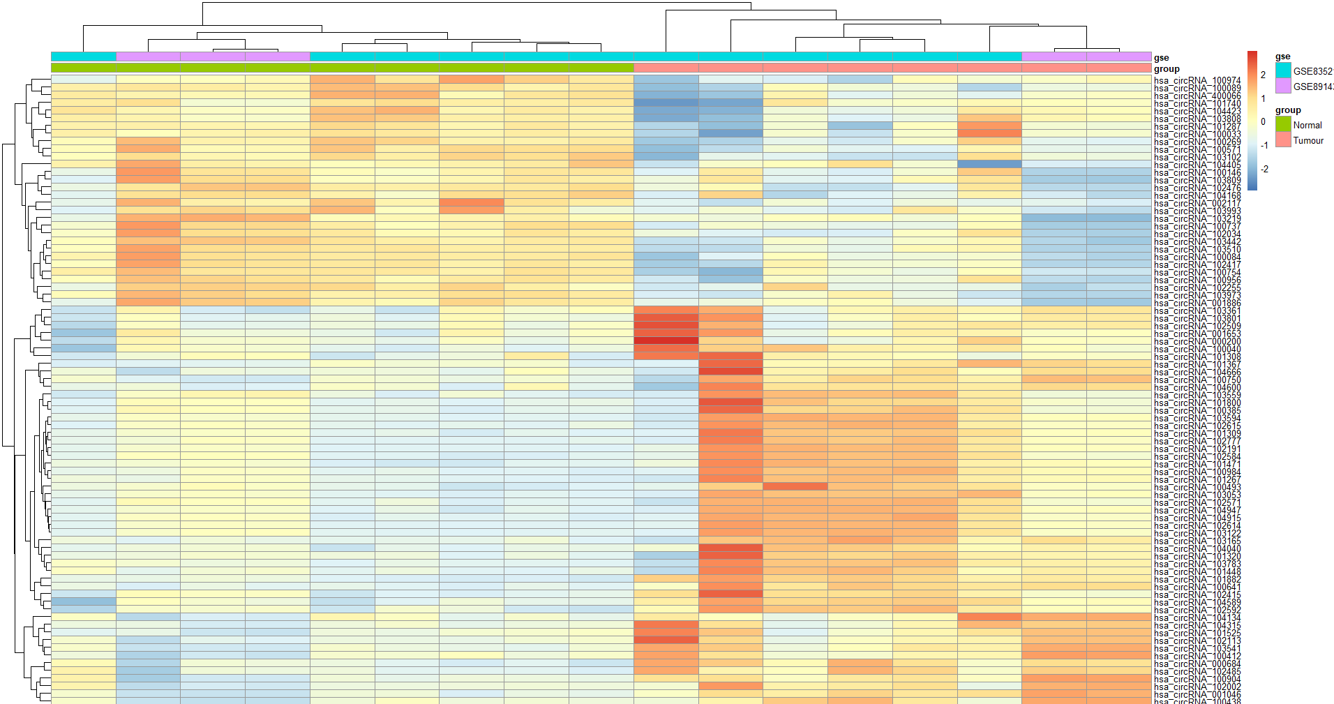Click row label hsa_circRNA_103594

click(x=1197, y=419)
